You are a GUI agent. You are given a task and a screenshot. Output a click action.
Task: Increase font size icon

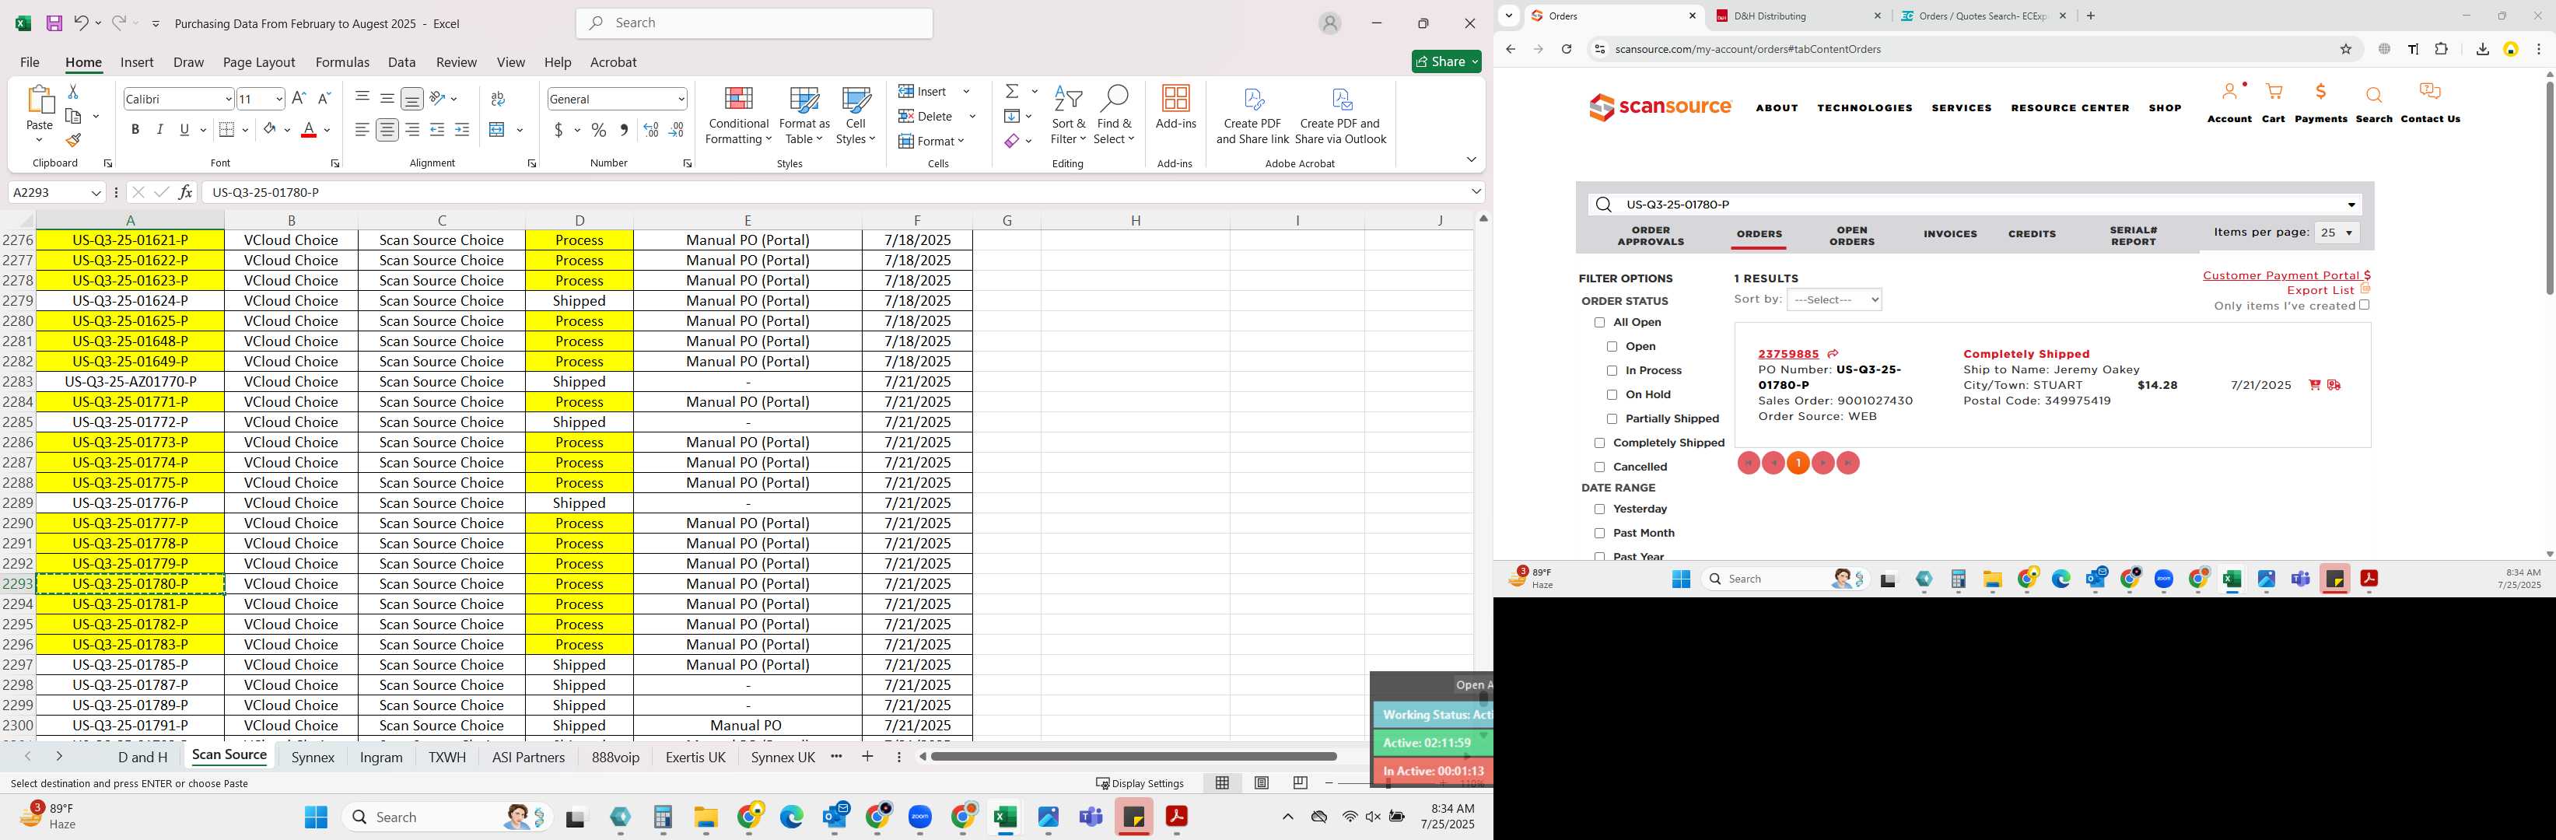pos(299,98)
